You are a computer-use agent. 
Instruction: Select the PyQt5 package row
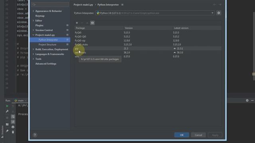point(148,33)
